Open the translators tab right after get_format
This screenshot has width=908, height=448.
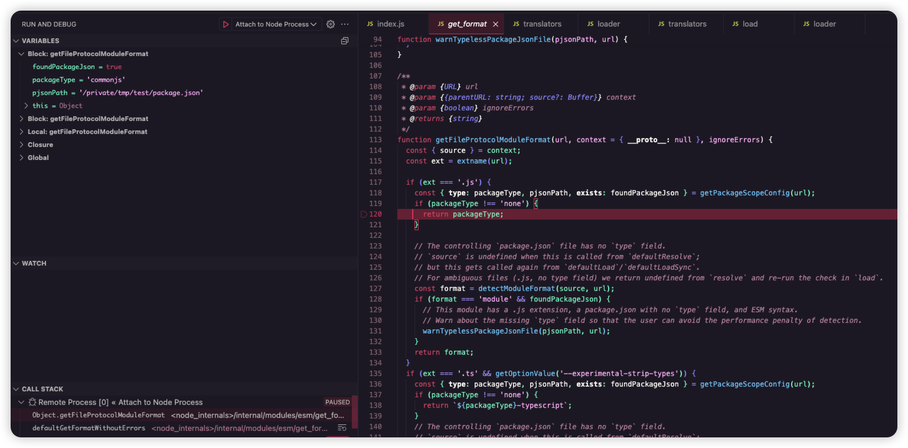[x=542, y=24]
